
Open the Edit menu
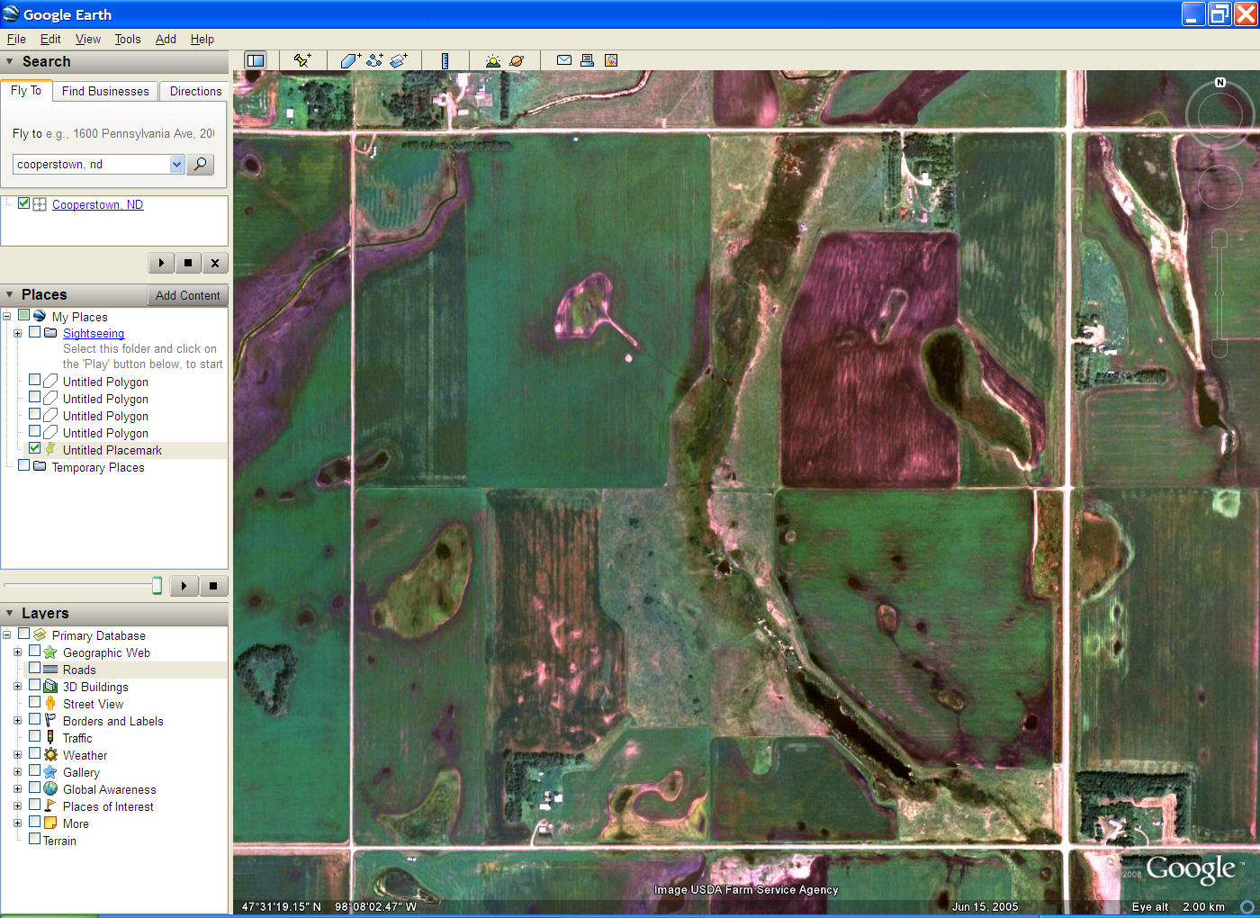50,39
